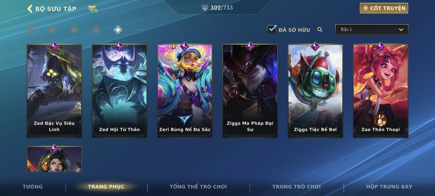Open the Ziggs Tiệc Bể Bơi skin card
Screen dimensions: 435x196
(315, 91)
